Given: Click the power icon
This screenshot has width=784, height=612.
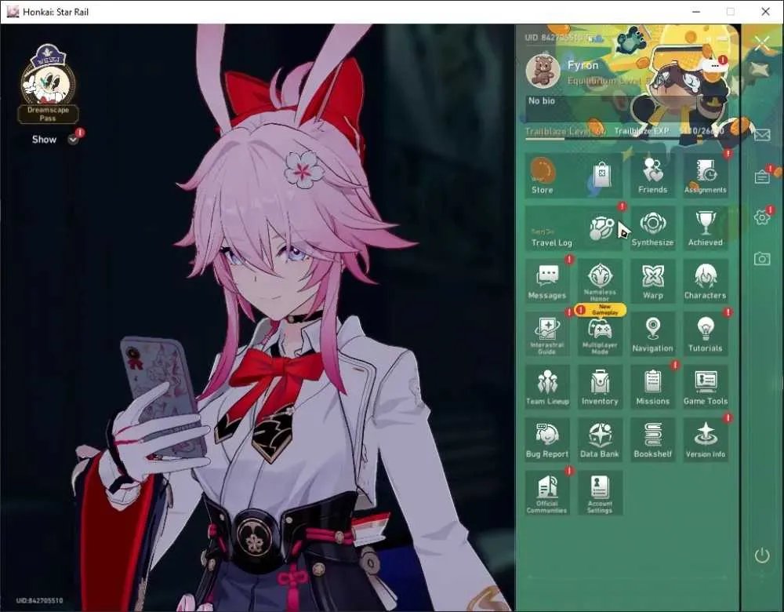Looking at the screenshot, I should click(x=762, y=555).
